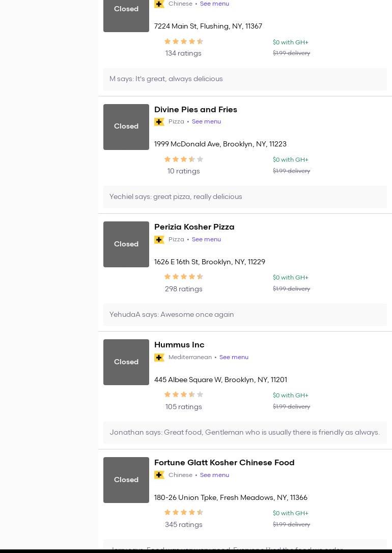392x553 pixels.
Task: View the Hummus Inc menu link
Action: point(234,358)
